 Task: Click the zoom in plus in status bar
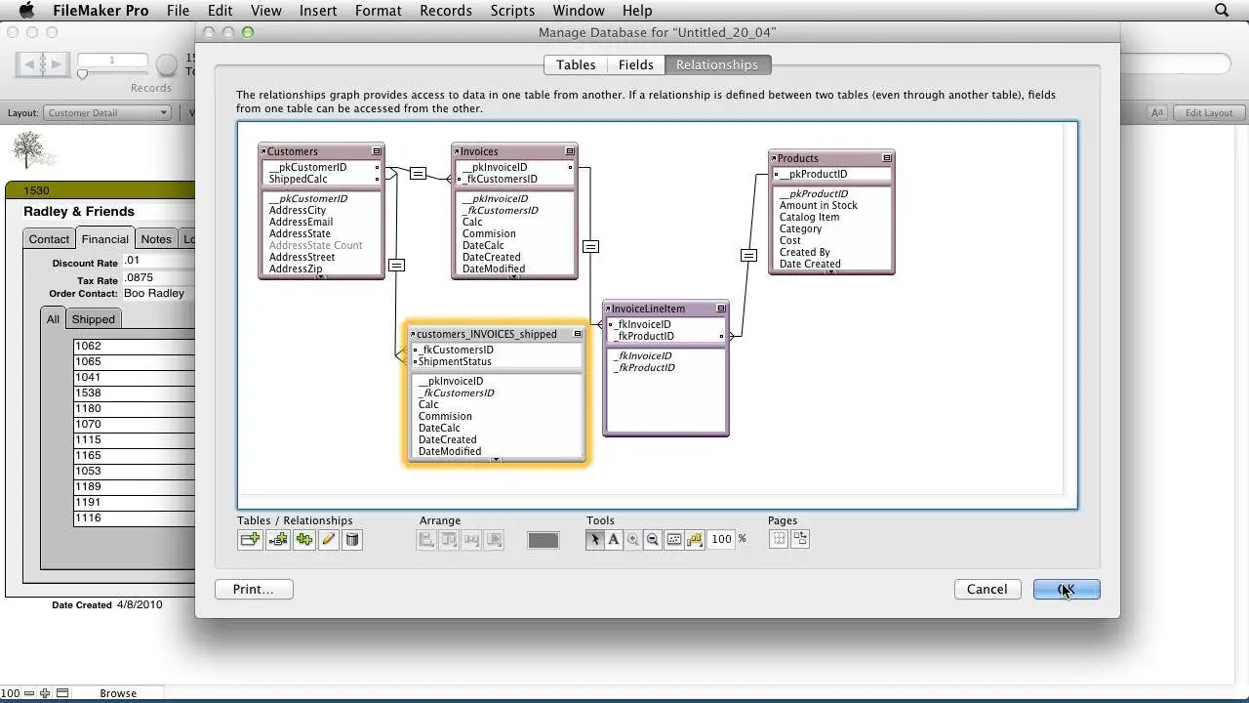[45, 693]
